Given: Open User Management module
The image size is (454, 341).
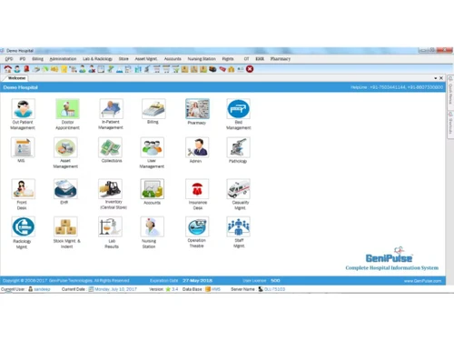Looking at the screenshot, I should pyautogui.click(x=153, y=147).
